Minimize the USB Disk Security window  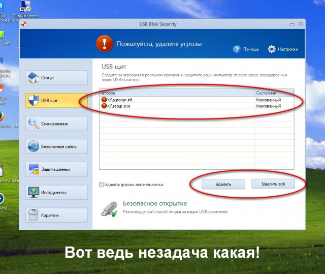(292, 24)
